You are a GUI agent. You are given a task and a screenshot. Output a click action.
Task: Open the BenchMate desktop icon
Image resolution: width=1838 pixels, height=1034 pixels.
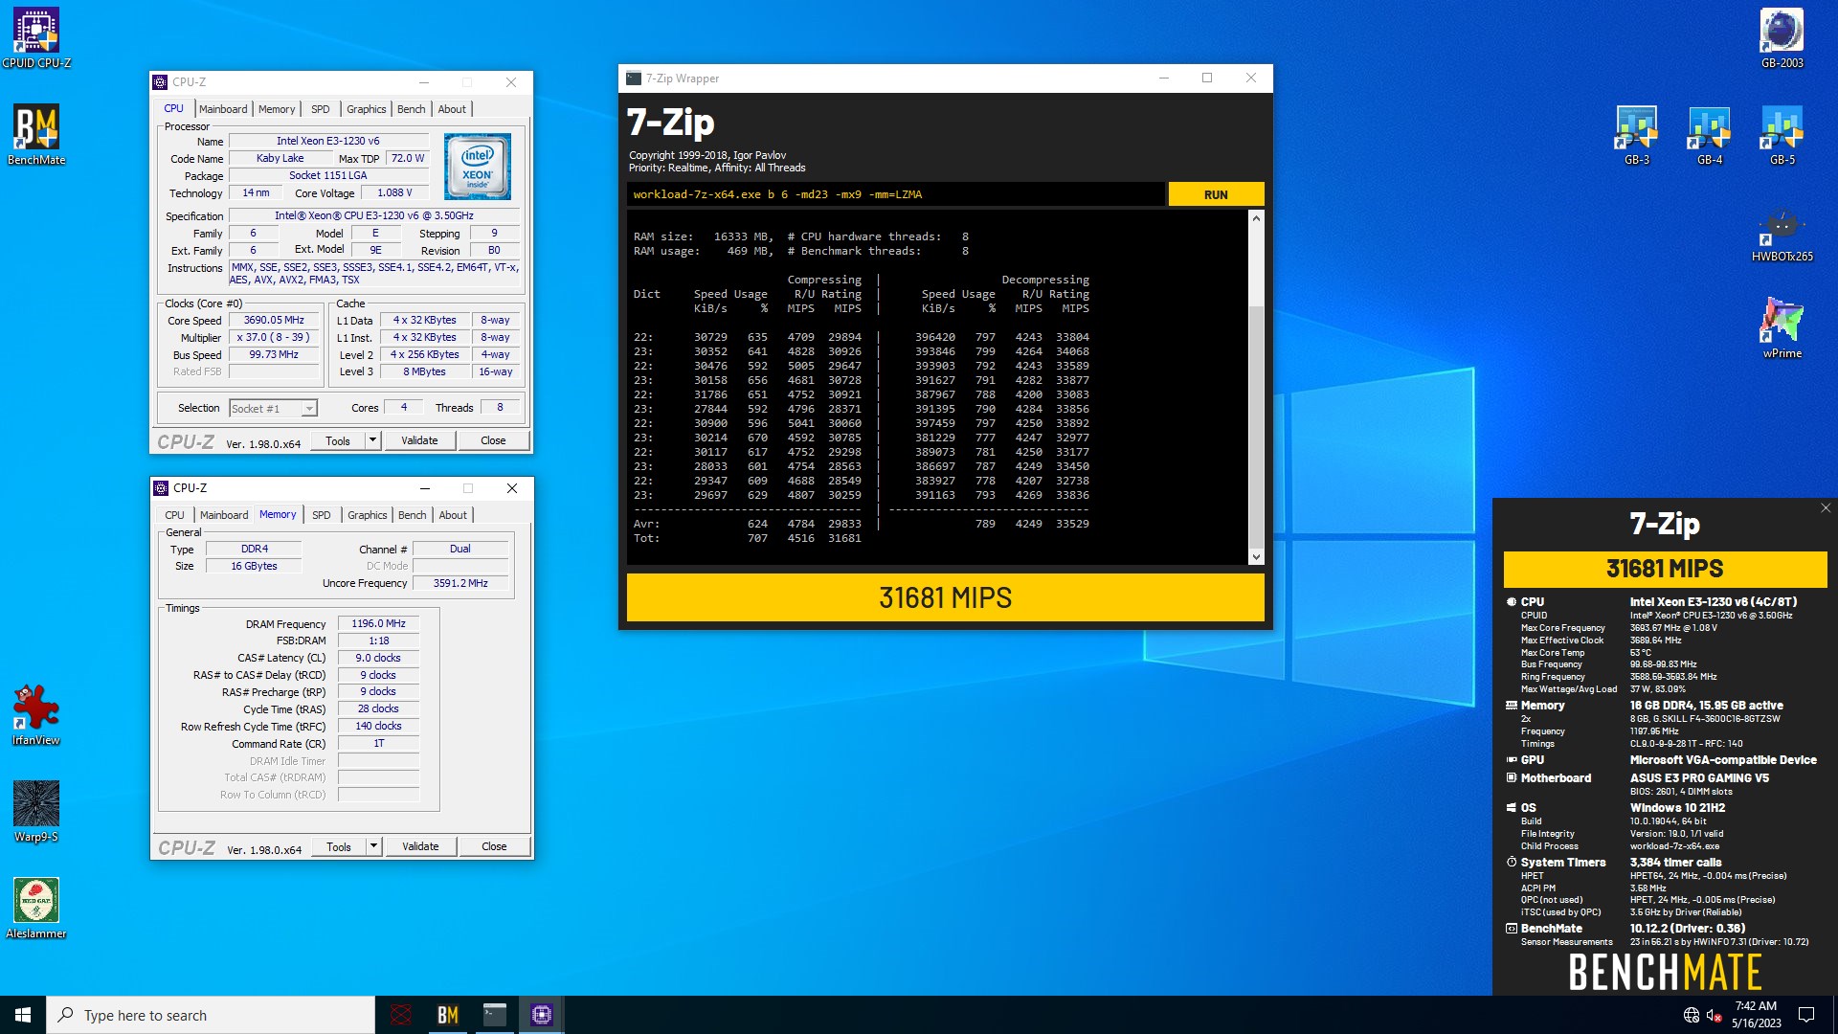(36, 135)
